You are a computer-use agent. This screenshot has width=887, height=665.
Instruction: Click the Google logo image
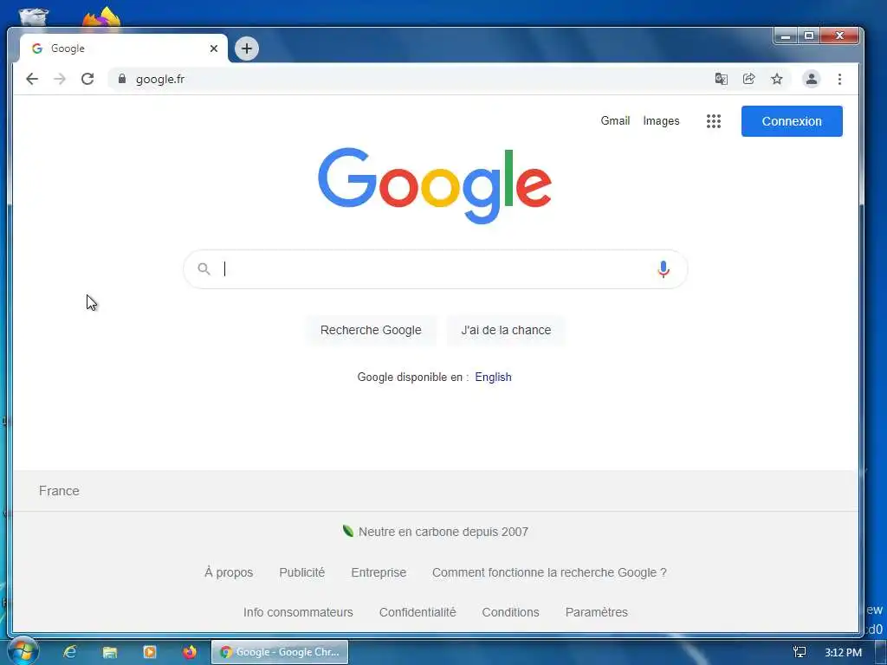[x=435, y=185]
